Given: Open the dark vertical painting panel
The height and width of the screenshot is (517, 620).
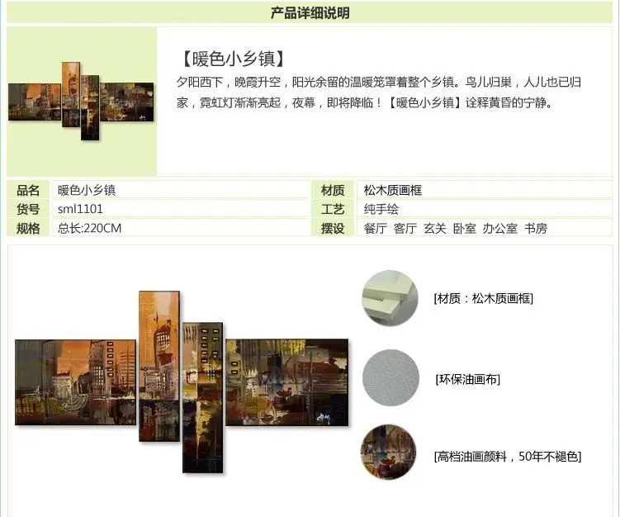Looking at the screenshot, I should tap(202, 397).
